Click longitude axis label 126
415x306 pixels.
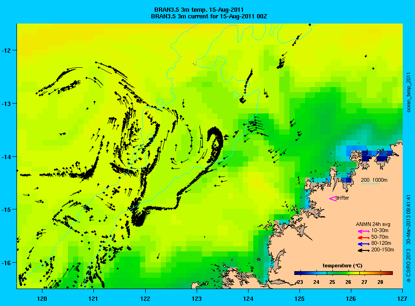click(x=351, y=299)
